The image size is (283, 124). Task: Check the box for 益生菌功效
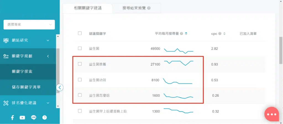tap(80, 80)
